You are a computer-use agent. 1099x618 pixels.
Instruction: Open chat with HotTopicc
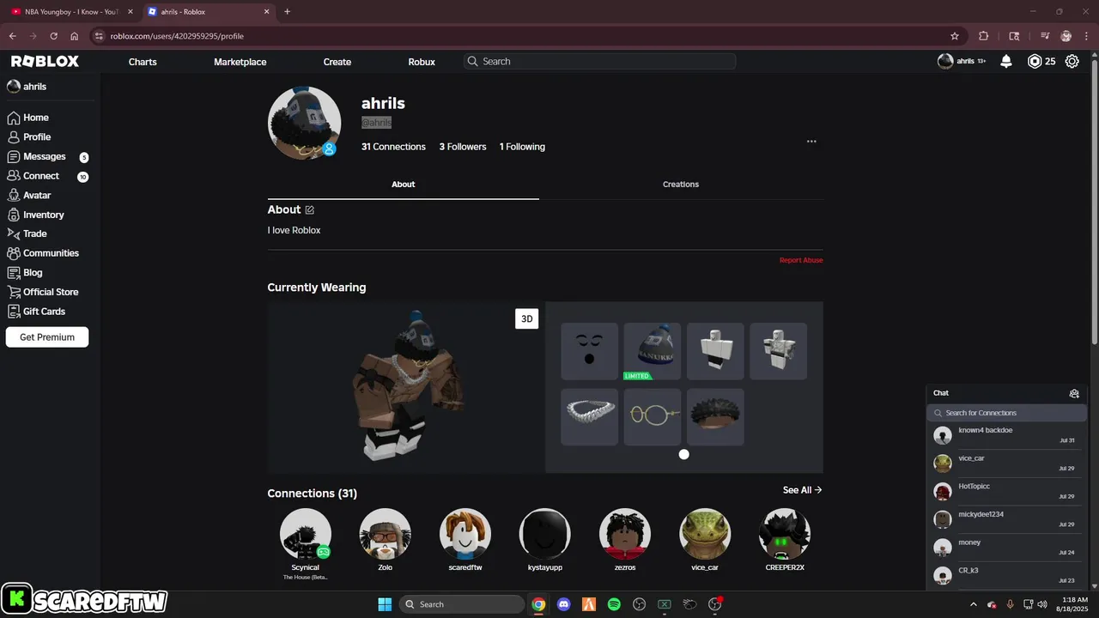(1005, 491)
